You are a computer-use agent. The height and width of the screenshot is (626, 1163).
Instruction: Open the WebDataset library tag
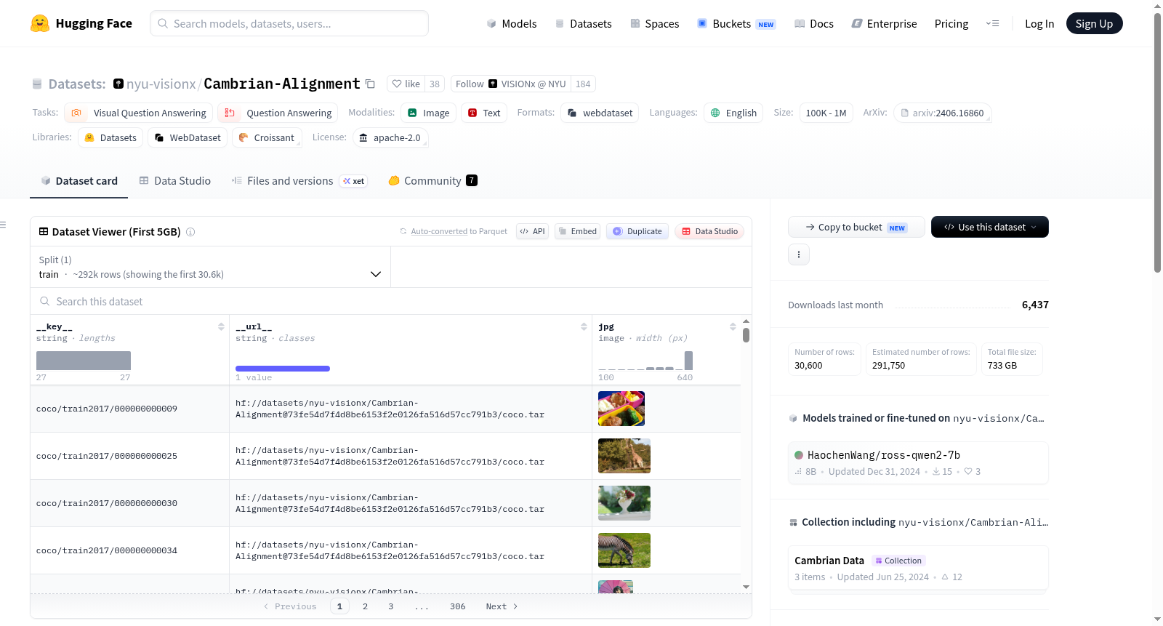coord(188,137)
